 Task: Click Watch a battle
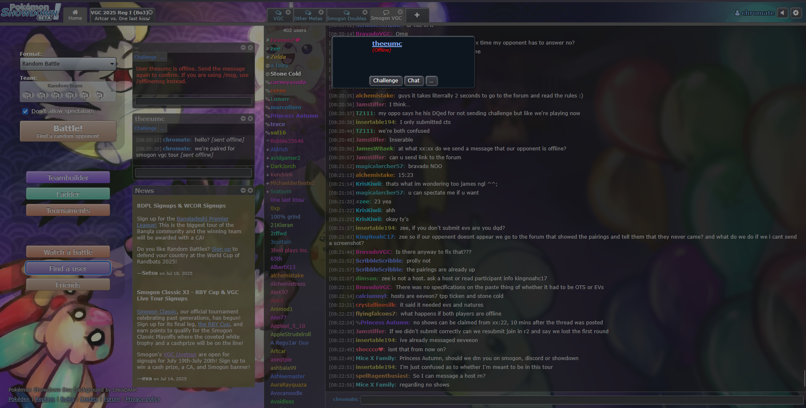(x=68, y=252)
